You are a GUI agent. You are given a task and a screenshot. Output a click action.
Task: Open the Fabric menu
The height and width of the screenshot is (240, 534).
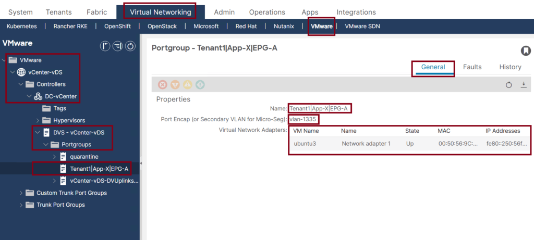[x=96, y=12]
